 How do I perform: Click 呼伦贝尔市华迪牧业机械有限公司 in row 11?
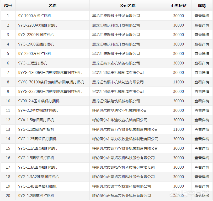coord(120,110)
